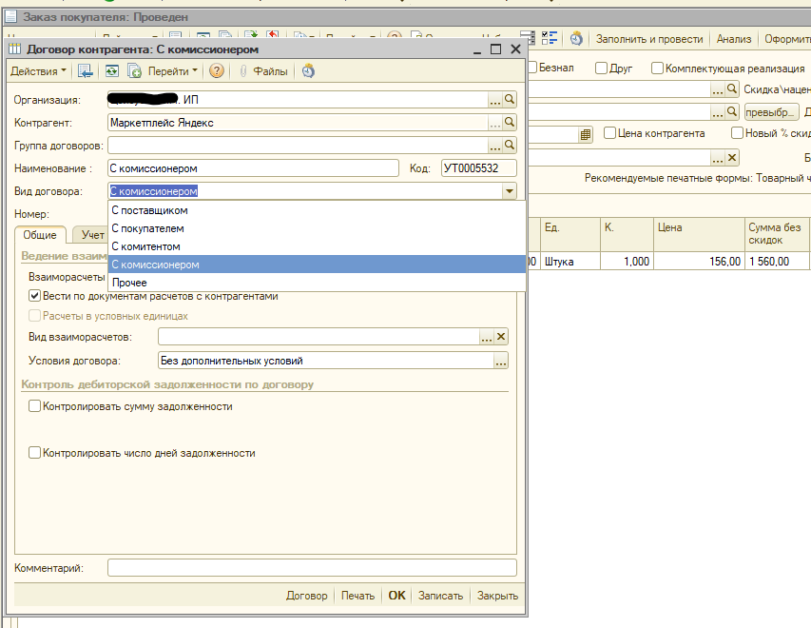Collapse the Вид договора dropdown arrow

[510, 191]
